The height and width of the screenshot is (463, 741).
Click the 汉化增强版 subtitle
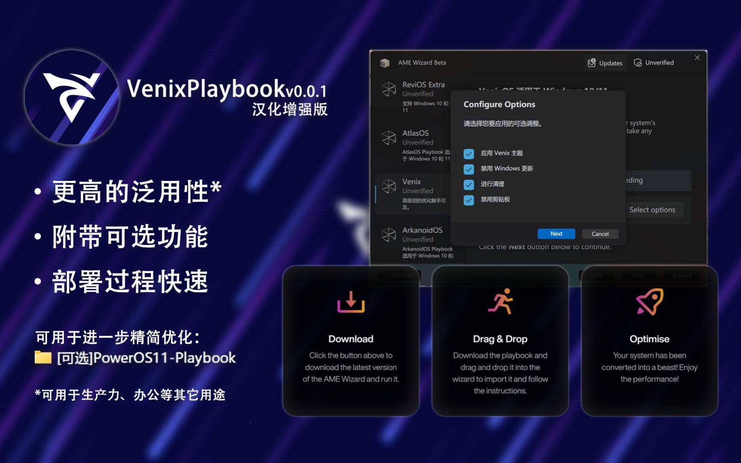pos(290,109)
